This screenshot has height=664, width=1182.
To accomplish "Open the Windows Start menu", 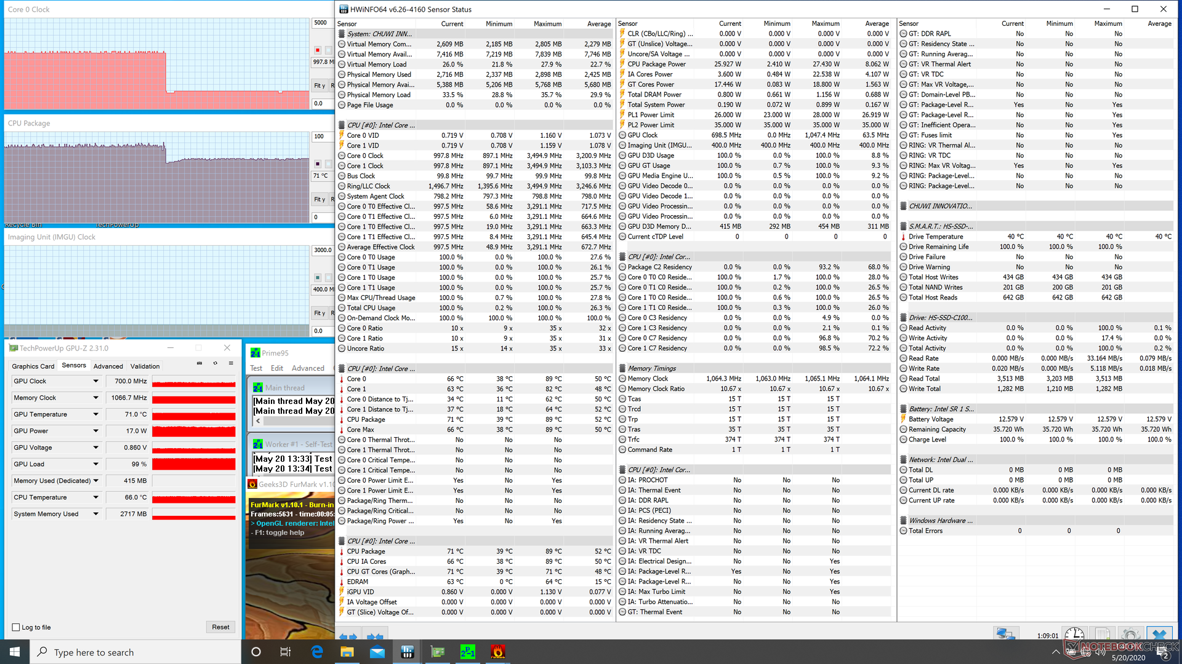I will 15,652.
